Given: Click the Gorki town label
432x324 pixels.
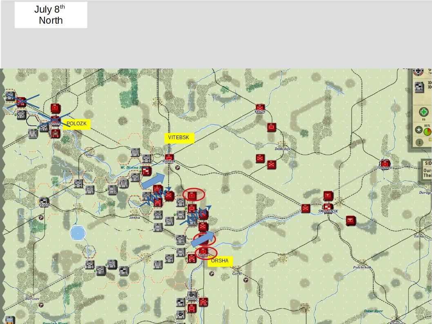Looking at the screenshot, I should (237, 274).
